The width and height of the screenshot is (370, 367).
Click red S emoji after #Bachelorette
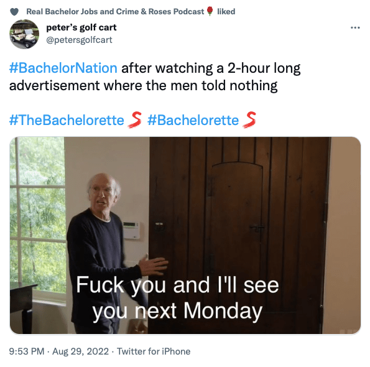coord(249,119)
